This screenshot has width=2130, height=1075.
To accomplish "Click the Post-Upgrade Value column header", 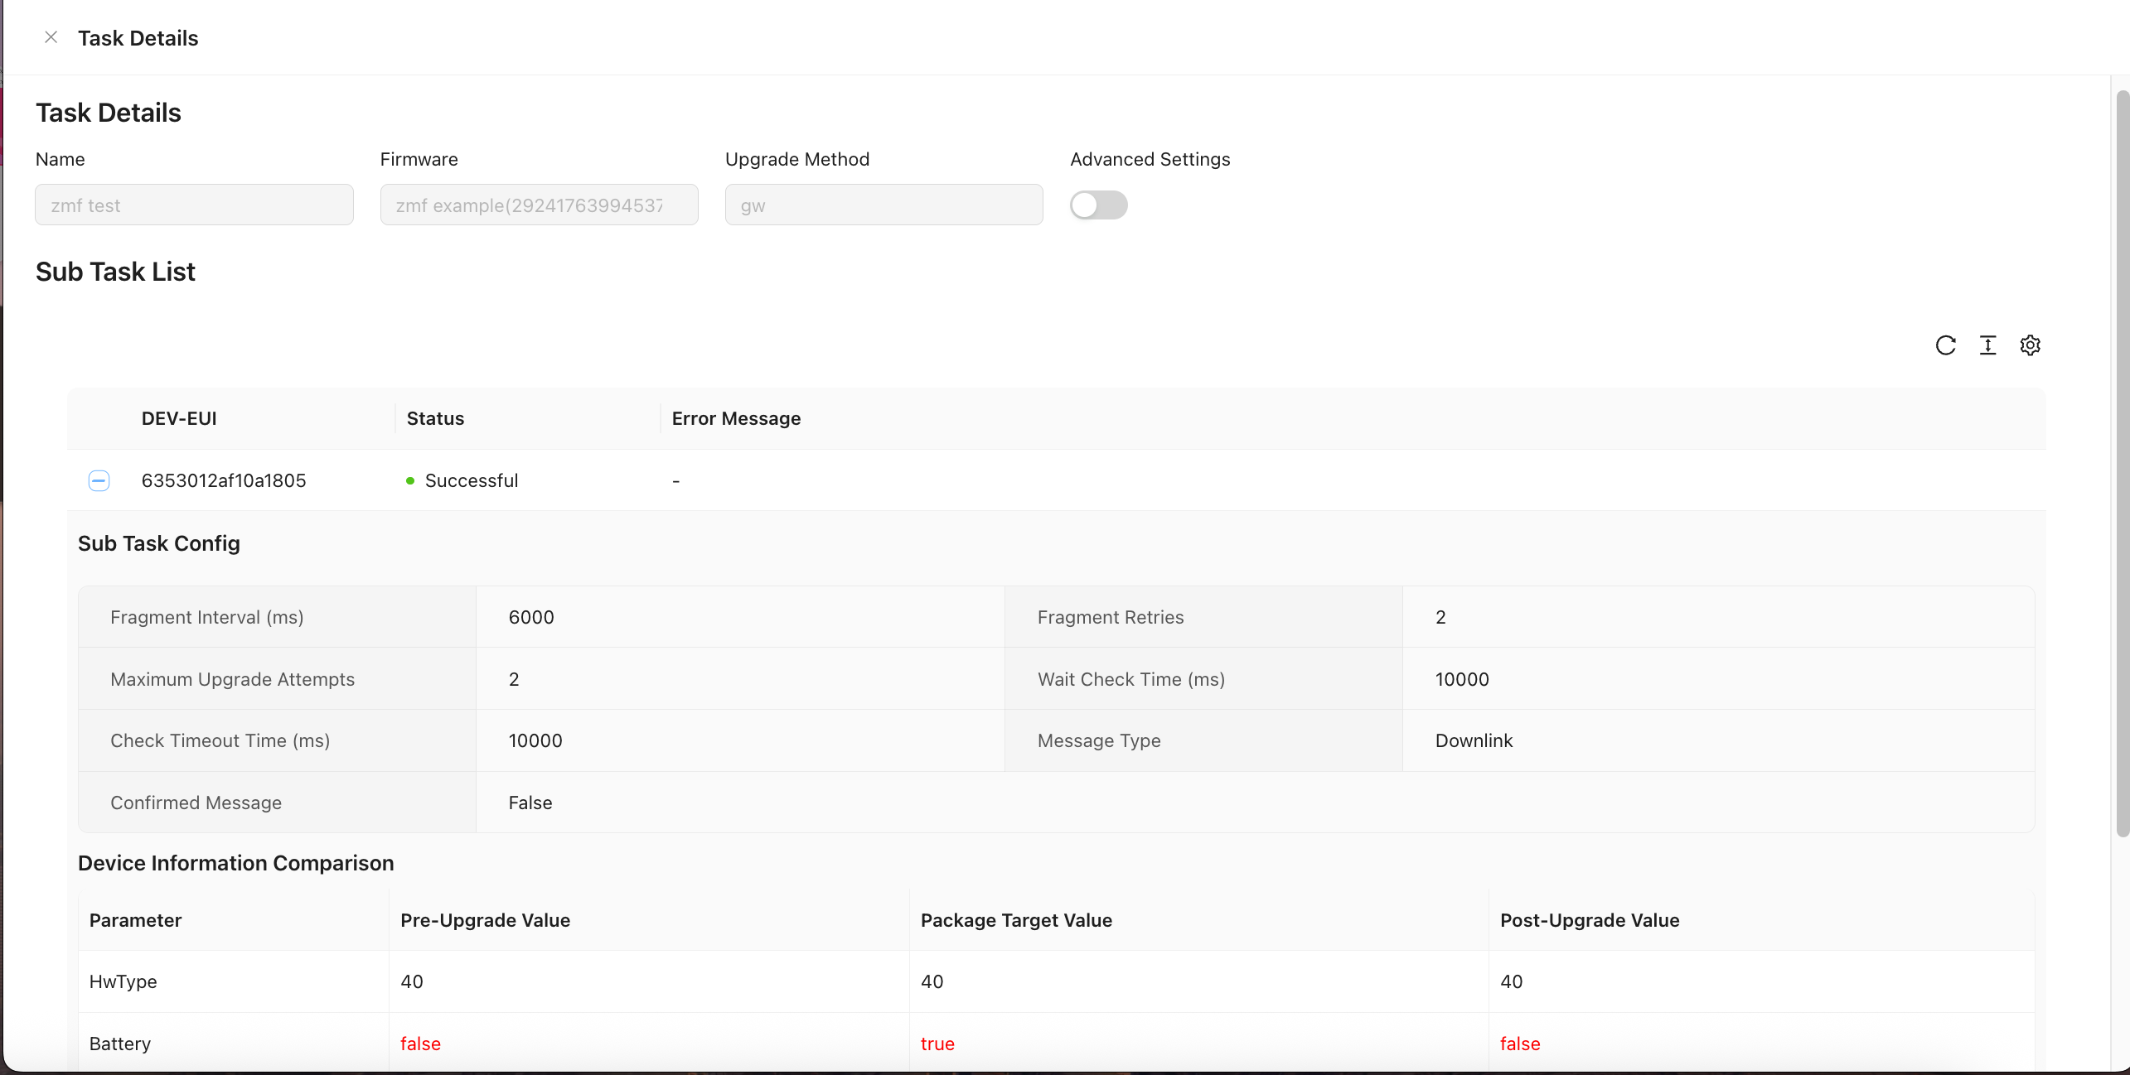I will pos(1589,920).
